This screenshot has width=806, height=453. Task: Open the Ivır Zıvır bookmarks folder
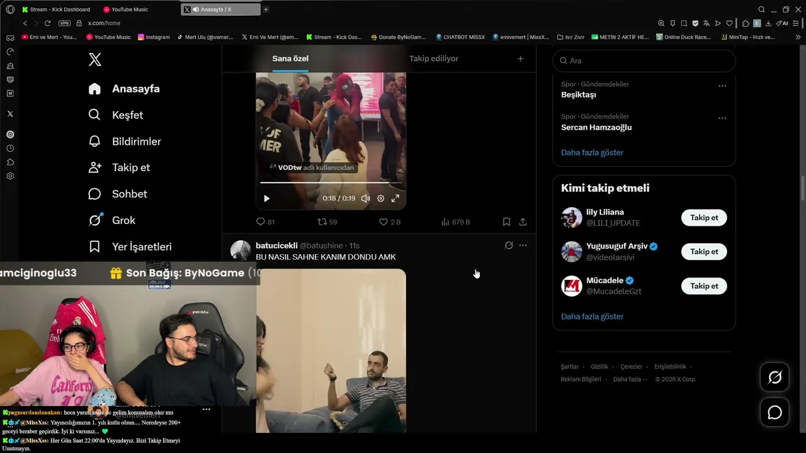tap(570, 37)
